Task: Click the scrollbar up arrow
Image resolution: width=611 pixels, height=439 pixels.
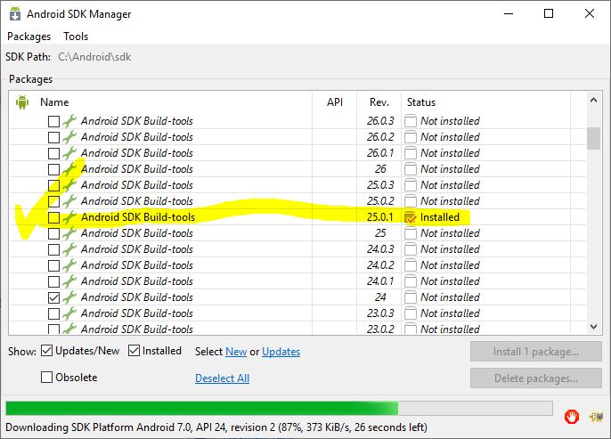Action: 593,100
